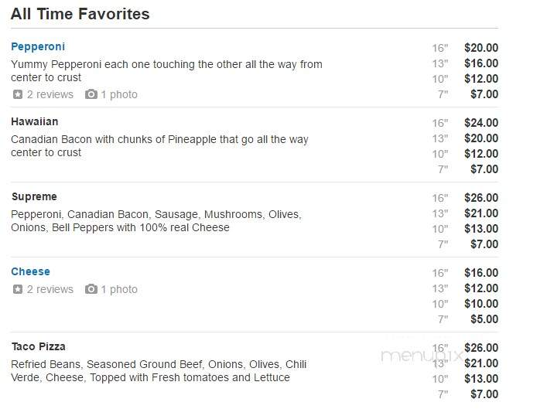Click the $5.00 price for 7" Cheese
Screen dimensions: 547x409
click(484, 319)
